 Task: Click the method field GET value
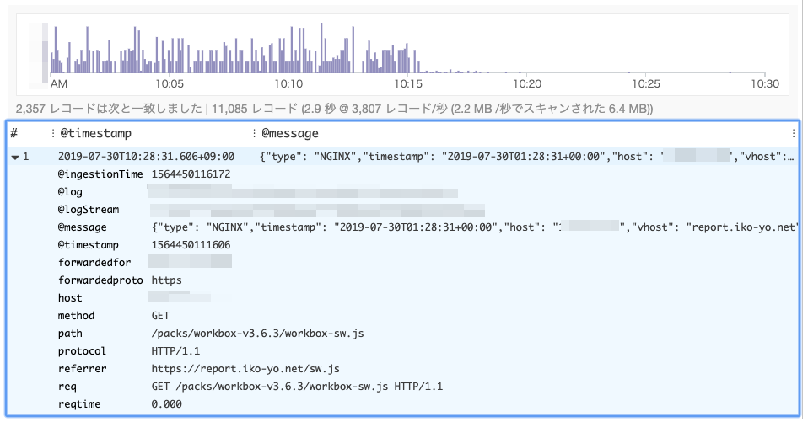click(x=162, y=316)
